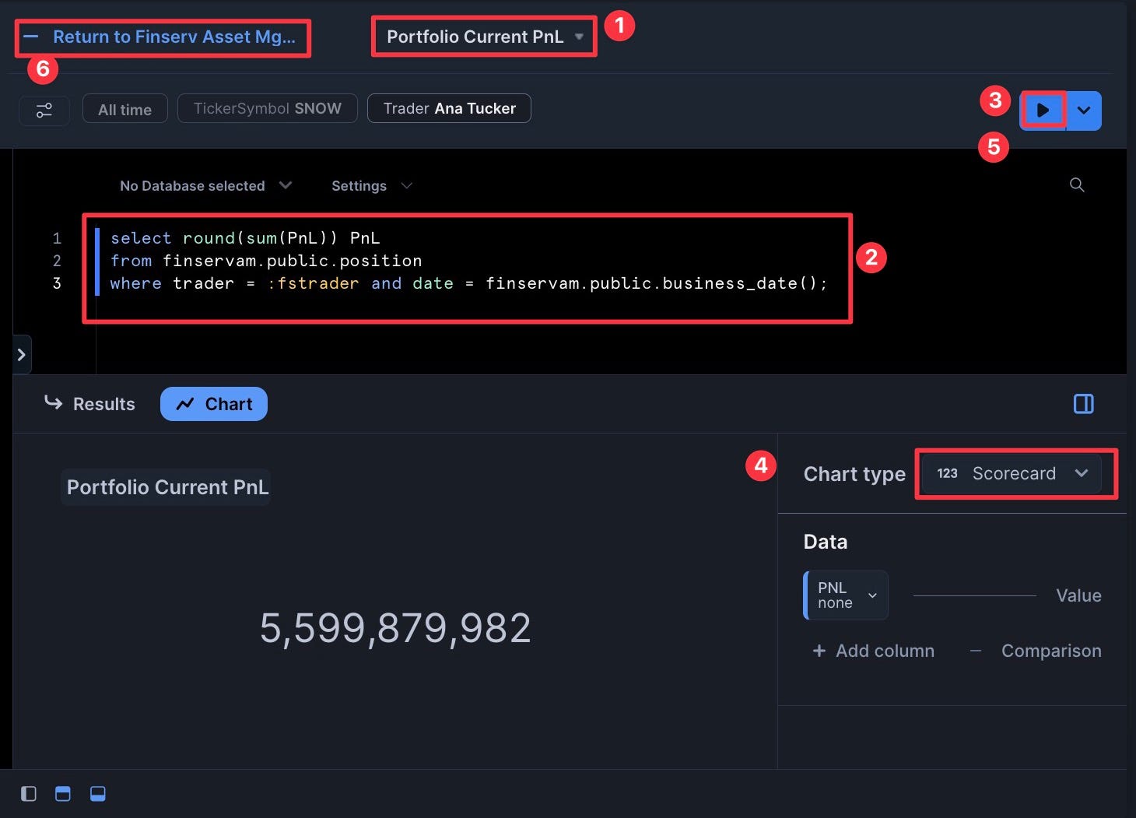
Task: Return to Finserv Asset Mg... dashboard link
Action: [x=163, y=37]
